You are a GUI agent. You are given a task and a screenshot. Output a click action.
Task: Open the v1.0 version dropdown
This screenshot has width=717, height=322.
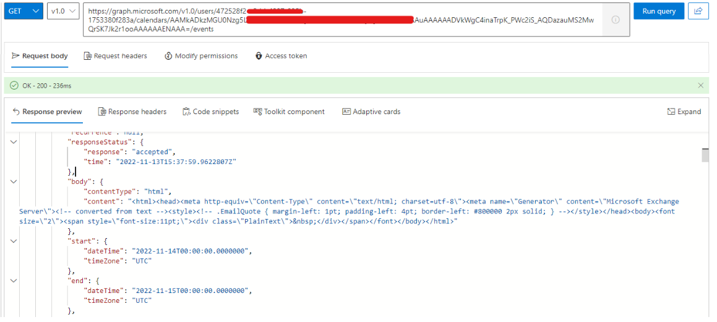63,11
